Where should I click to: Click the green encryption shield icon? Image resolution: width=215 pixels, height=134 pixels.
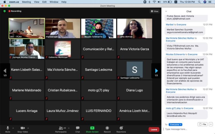[5, 11]
